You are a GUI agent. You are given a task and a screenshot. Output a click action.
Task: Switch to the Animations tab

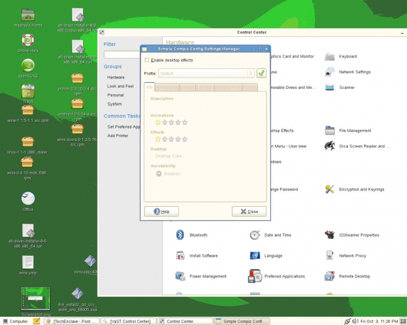[x=166, y=87]
